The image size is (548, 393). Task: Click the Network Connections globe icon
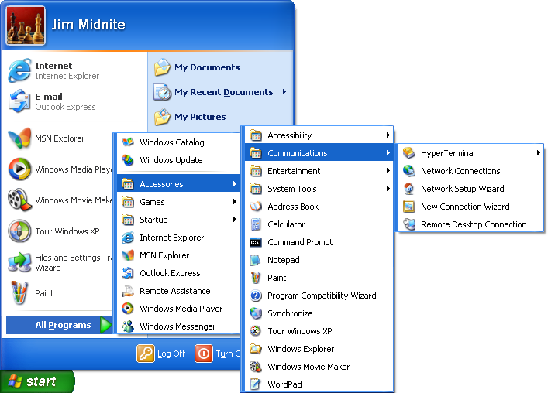408,171
